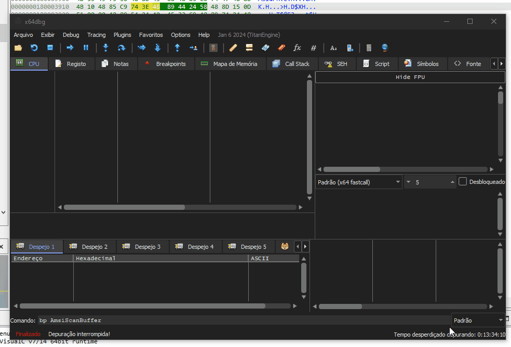Open the Plugins menu
The height and width of the screenshot is (347, 511).
point(122,35)
